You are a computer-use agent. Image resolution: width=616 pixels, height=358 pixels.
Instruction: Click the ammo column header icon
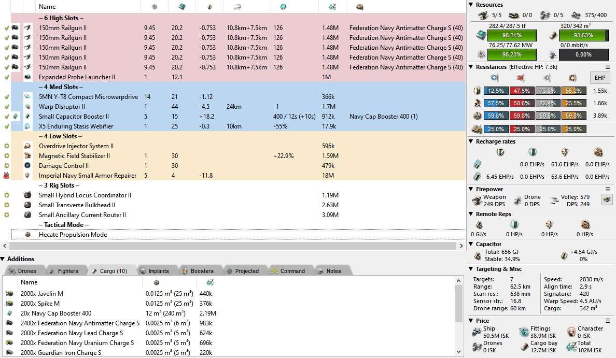359,7
